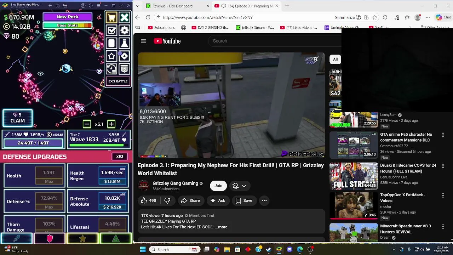Click the Ask button under video
The height and width of the screenshot is (255, 453).
[x=218, y=200]
